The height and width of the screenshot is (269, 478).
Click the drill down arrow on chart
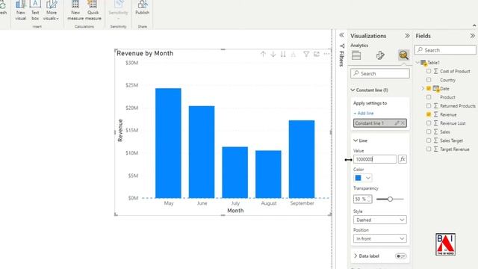[x=273, y=54]
